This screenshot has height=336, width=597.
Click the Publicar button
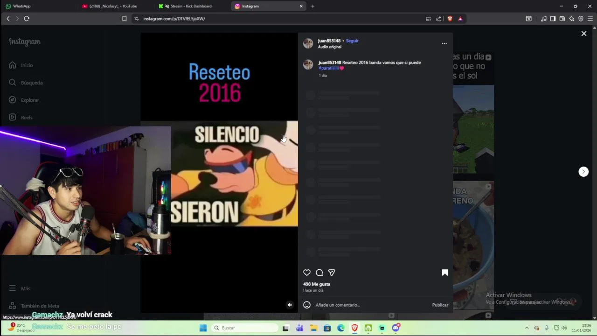(x=440, y=305)
